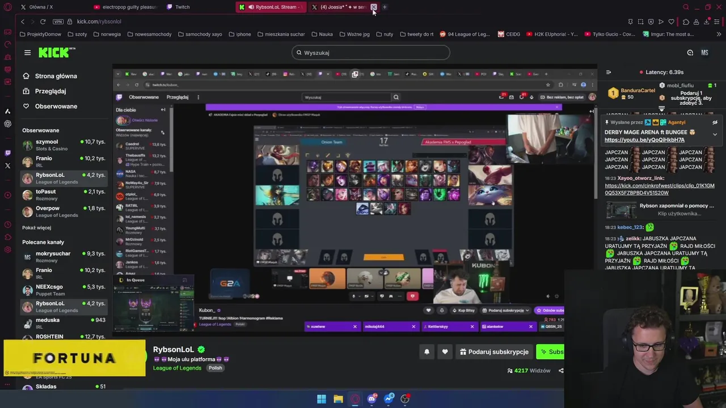Reload the page
The height and width of the screenshot is (408, 726).
(43, 22)
